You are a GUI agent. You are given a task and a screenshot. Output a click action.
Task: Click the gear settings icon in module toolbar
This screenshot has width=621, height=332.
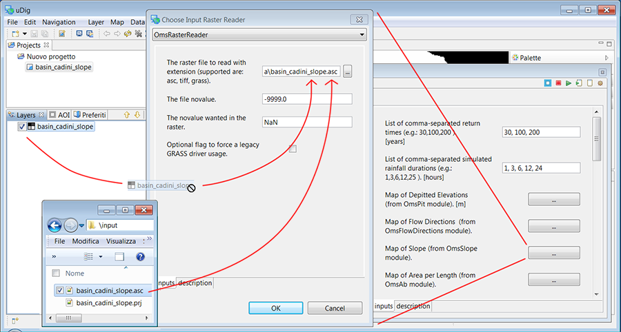600,83
